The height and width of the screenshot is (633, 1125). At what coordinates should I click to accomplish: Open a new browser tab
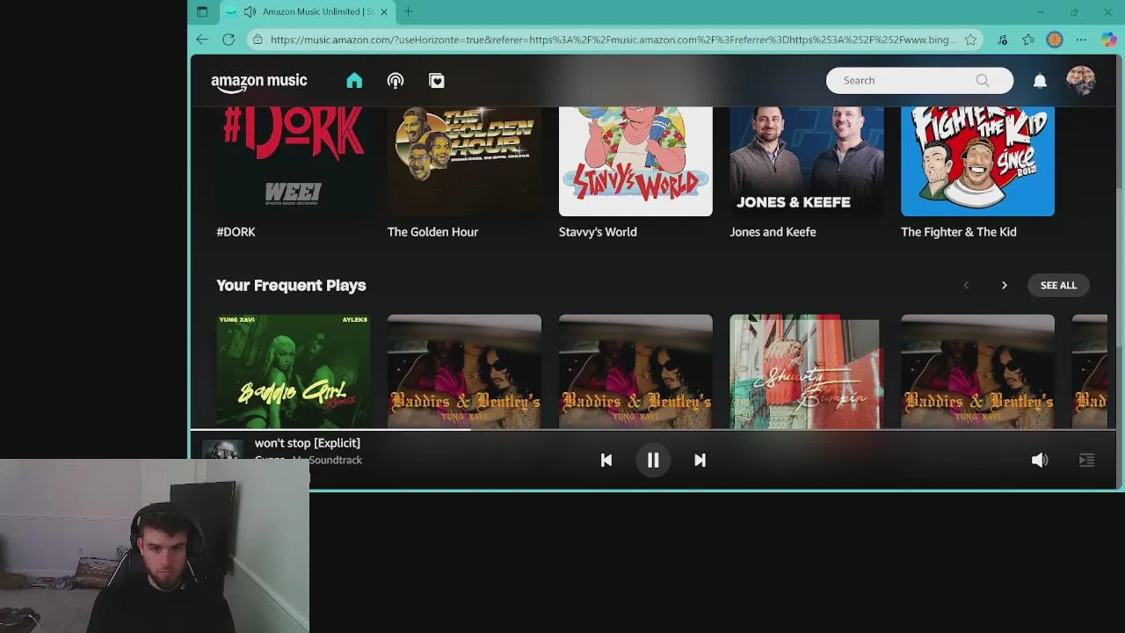pos(409,11)
